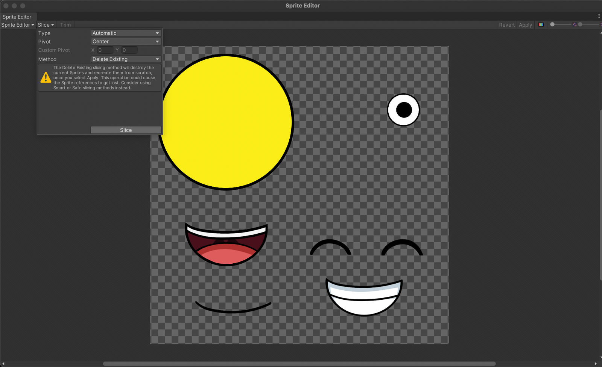Click the warning triangle in the slice panel
Image resolution: width=602 pixels, height=367 pixels.
coord(46,77)
